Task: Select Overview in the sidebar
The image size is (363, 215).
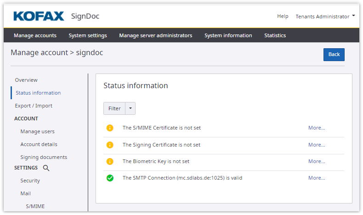Action: click(26, 80)
